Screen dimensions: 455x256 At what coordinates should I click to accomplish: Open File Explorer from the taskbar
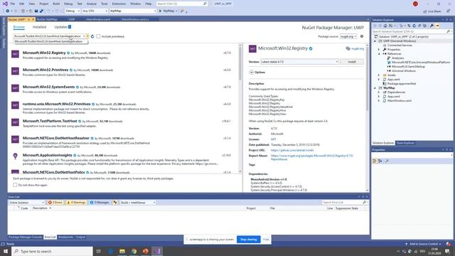122,251
